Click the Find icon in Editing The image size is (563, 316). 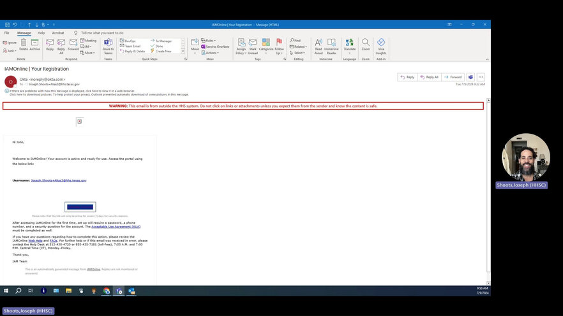click(295, 41)
